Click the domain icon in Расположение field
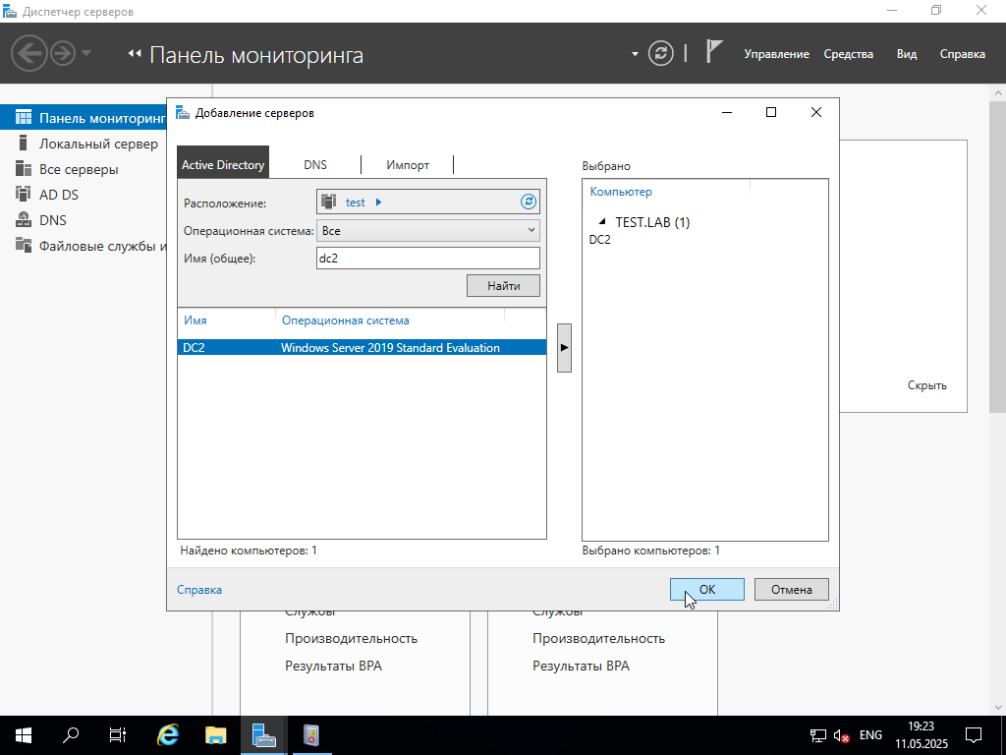 click(328, 202)
